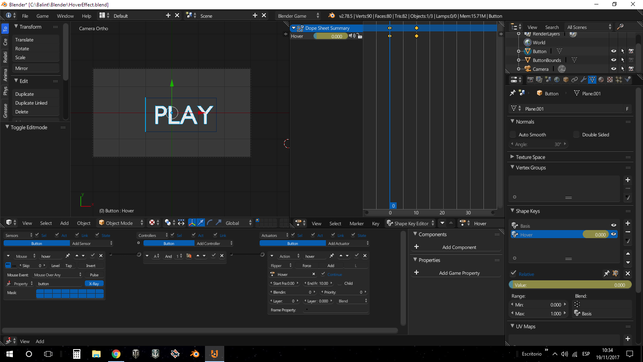Click the outliner search magnifier icon
643x362 pixels.
620,27
